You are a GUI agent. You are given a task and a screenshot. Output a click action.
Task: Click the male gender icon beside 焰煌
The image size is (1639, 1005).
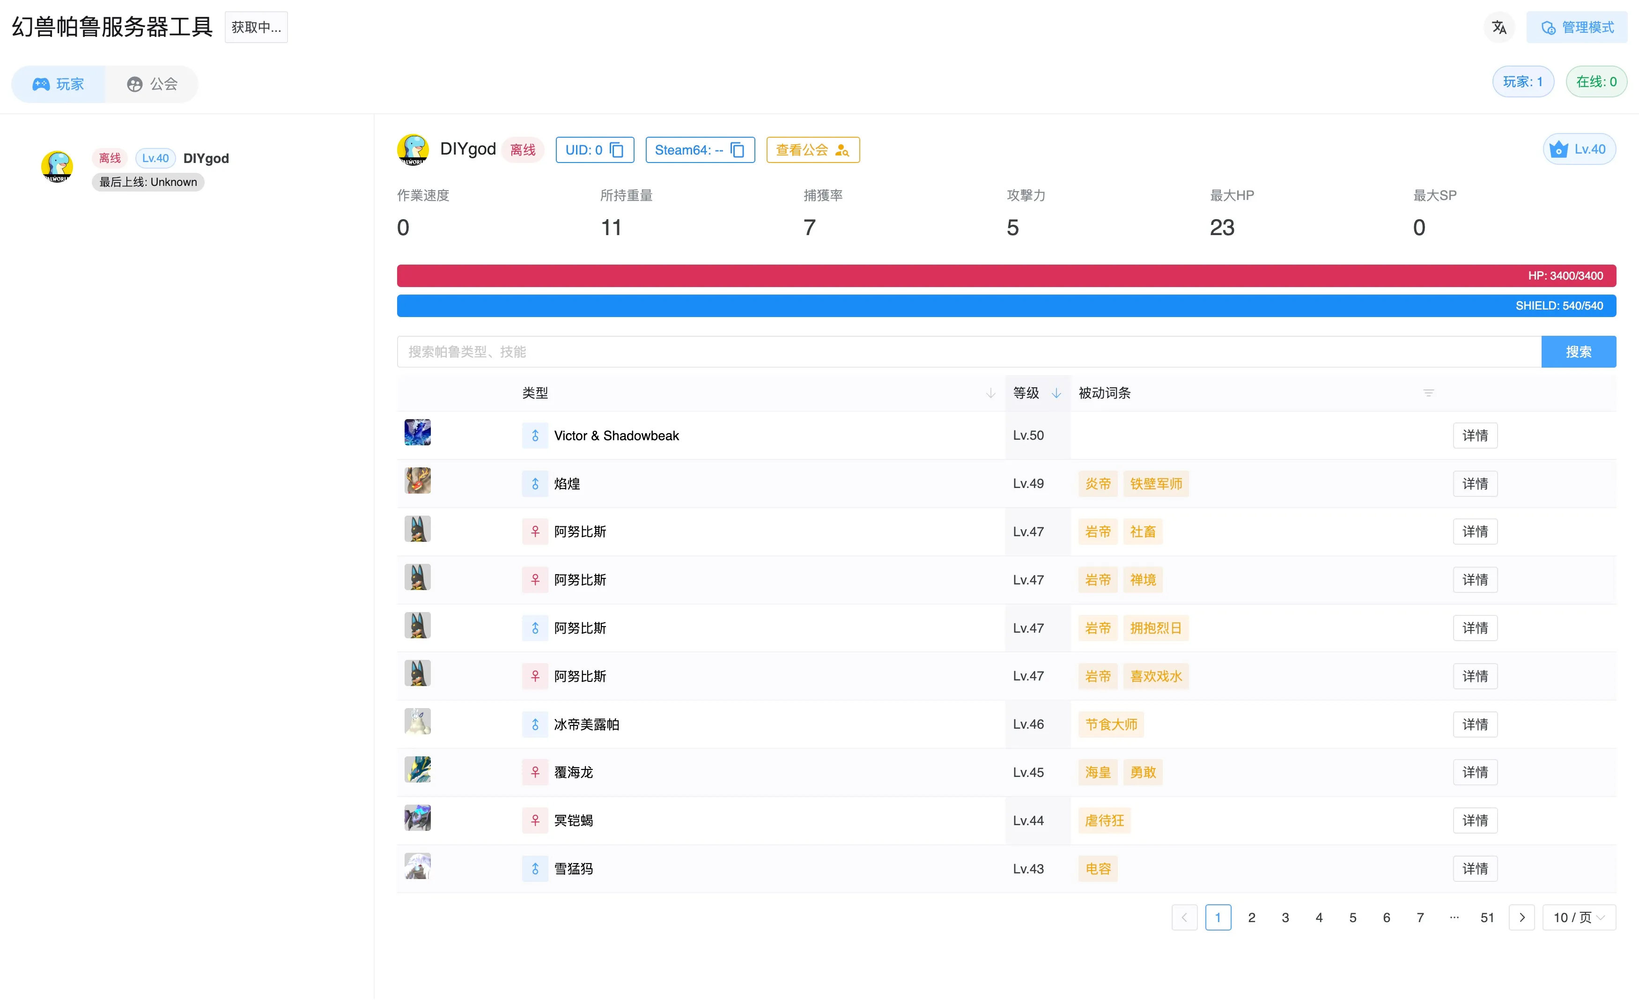pos(535,484)
